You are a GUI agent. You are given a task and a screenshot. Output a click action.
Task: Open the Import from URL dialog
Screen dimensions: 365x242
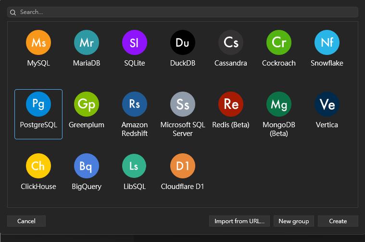click(x=239, y=221)
